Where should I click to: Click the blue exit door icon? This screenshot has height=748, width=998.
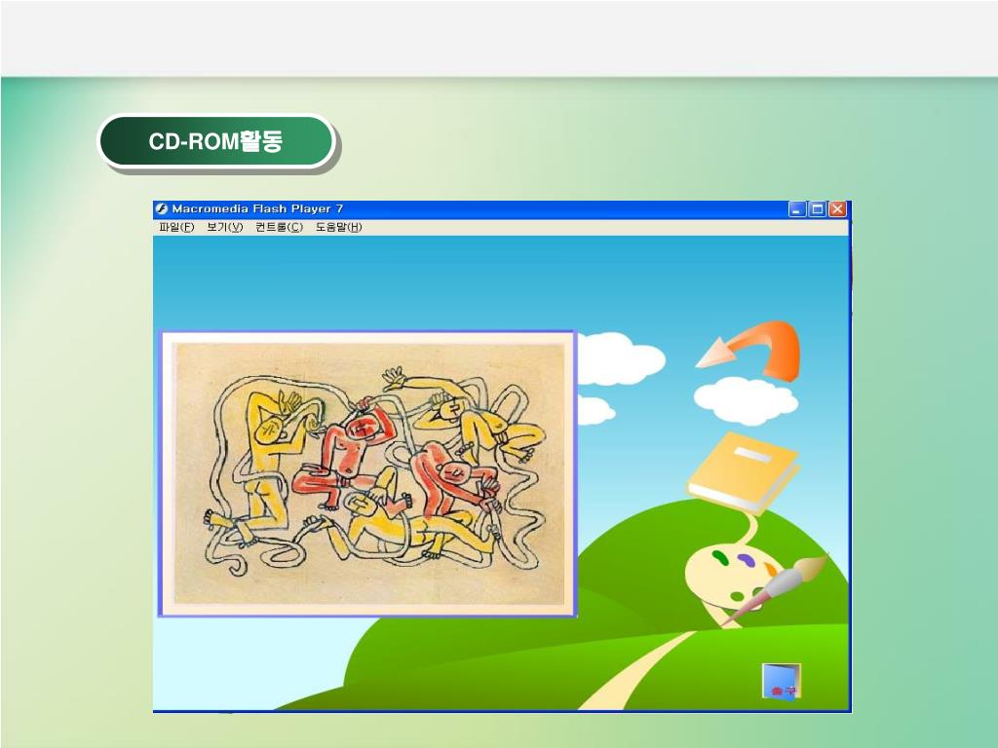(782, 682)
